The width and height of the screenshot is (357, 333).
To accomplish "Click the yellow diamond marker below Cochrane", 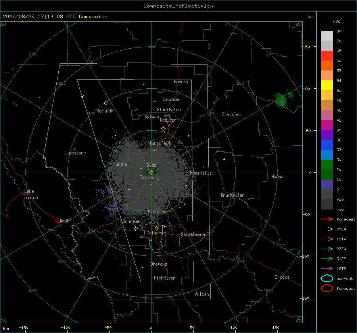I will [x=136, y=229].
